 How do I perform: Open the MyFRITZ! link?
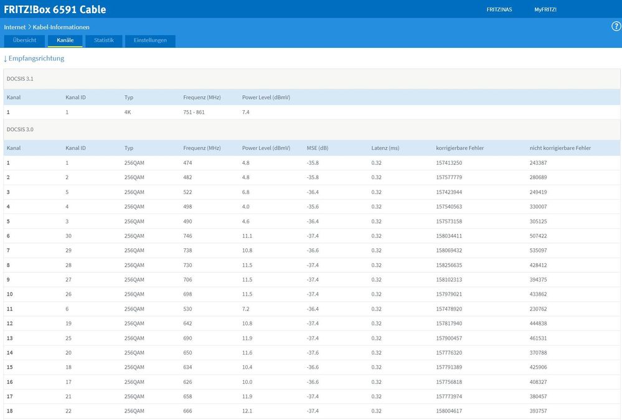pyautogui.click(x=545, y=9)
